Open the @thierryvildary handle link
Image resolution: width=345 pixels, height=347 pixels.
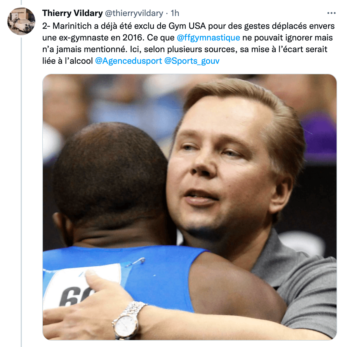pyautogui.click(x=134, y=13)
